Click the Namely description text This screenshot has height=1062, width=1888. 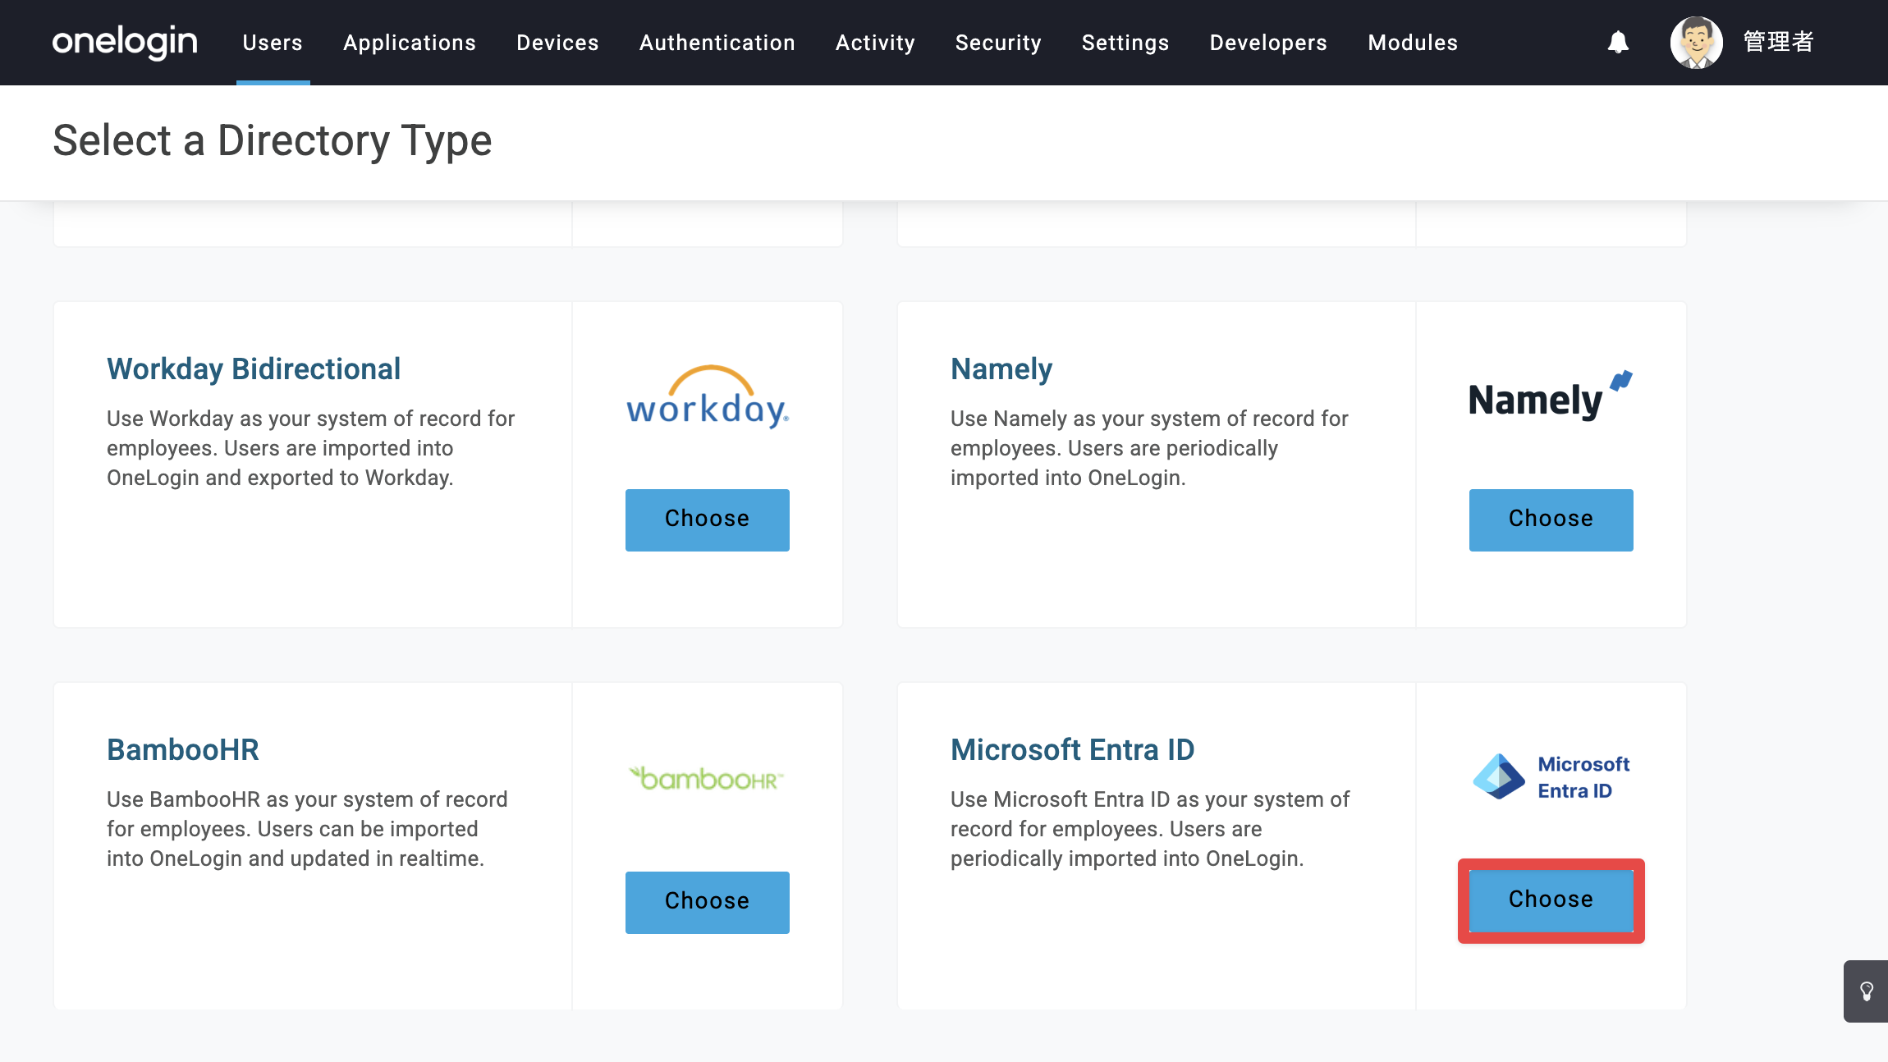point(1149,448)
